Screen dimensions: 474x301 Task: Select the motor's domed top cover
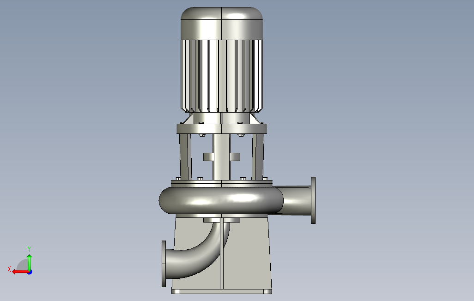click(222, 23)
